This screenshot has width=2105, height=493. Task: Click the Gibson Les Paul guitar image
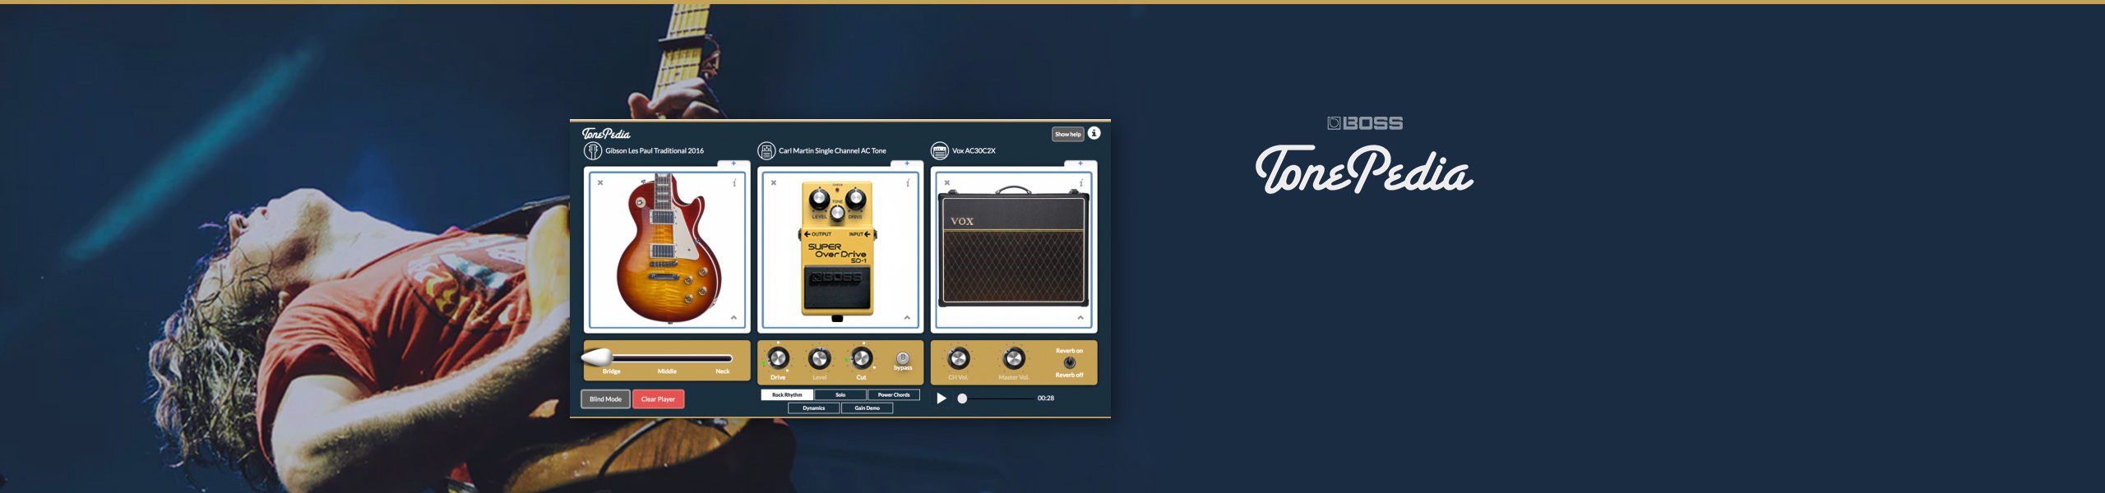pyautogui.click(x=669, y=248)
